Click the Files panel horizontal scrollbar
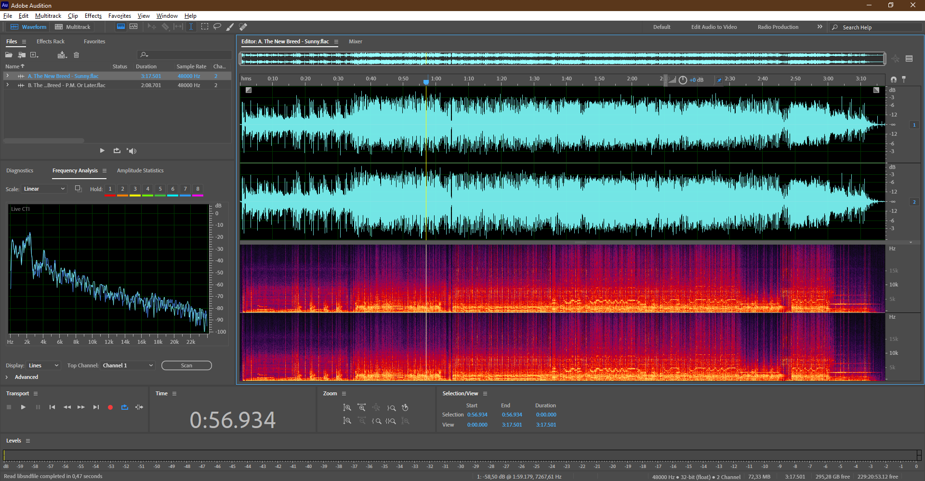925x481 pixels. click(x=44, y=141)
